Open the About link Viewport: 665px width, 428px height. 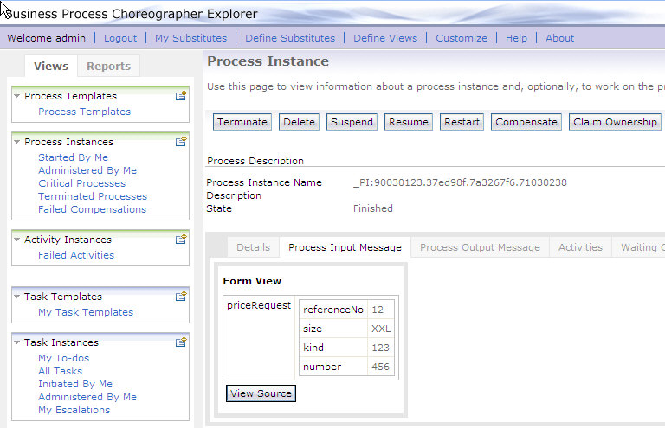560,38
